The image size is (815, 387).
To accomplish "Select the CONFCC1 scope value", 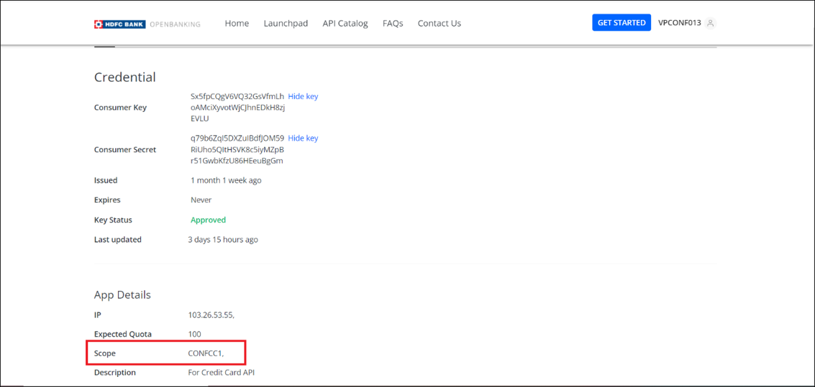I will pyautogui.click(x=205, y=353).
